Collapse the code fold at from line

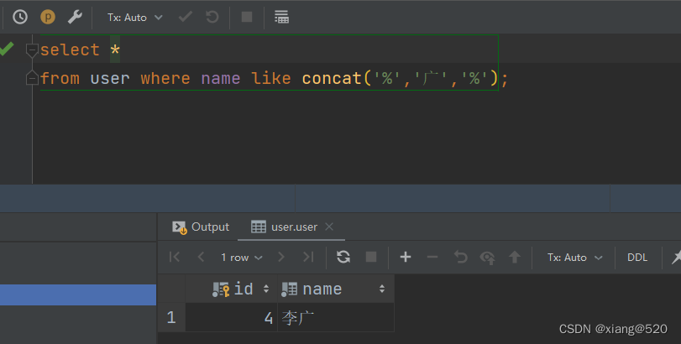(x=32, y=78)
